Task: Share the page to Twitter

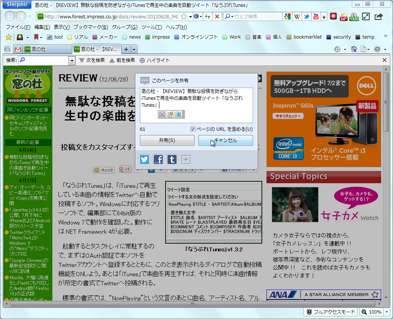Action: click(145, 159)
